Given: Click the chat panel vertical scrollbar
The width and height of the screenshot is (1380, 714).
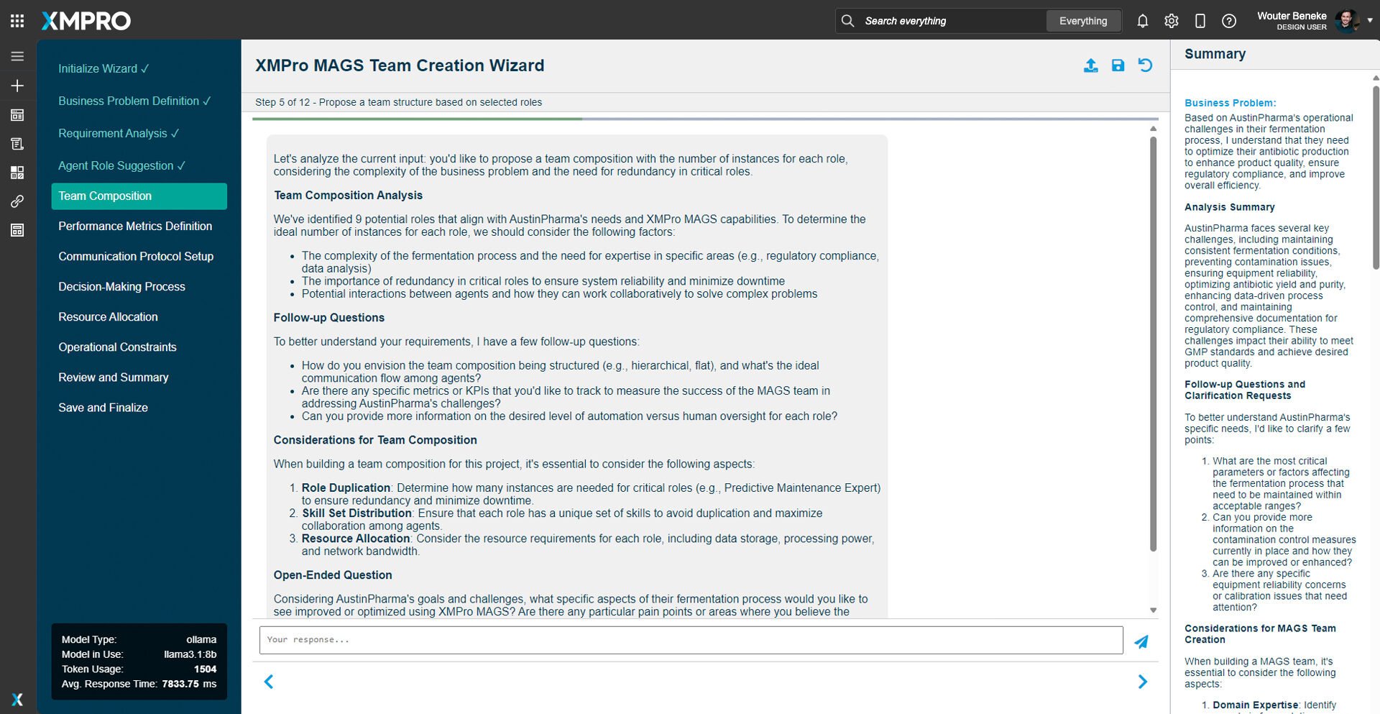Looking at the screenshot, I should click(x=1153, y=345).
